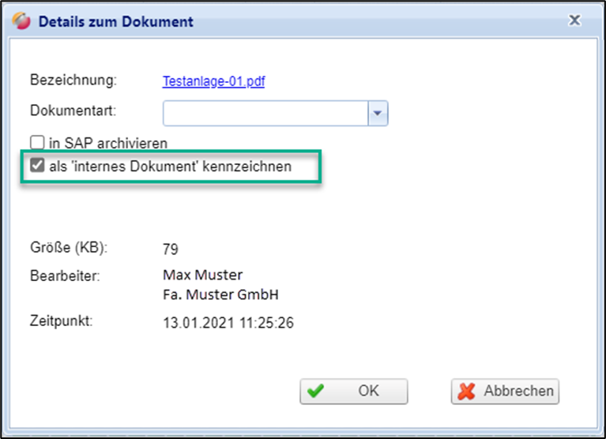The width and height of the screenshot is (606, 439).
Task: Click inside the Dokumentart combo box field
Action: (x=265, y=114)
